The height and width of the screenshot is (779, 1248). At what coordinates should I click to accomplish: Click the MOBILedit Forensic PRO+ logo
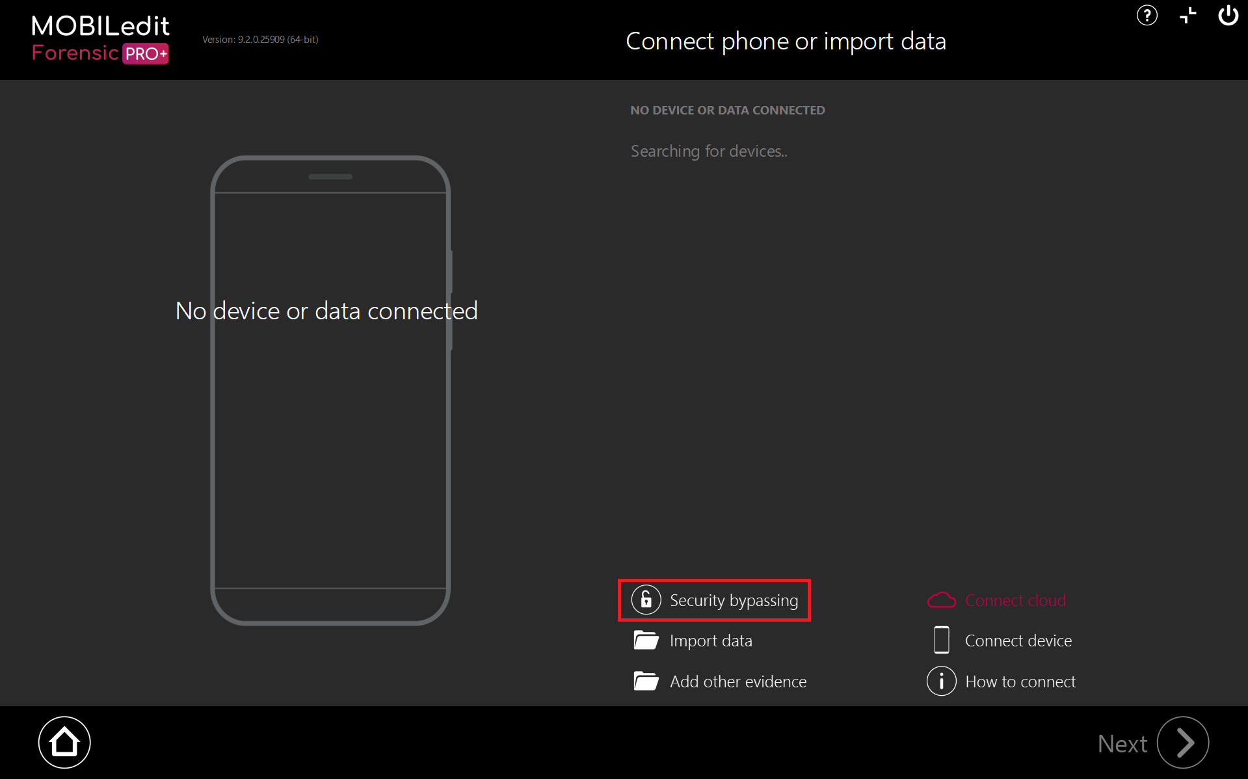pyautogui.click(x=101, y=39)
